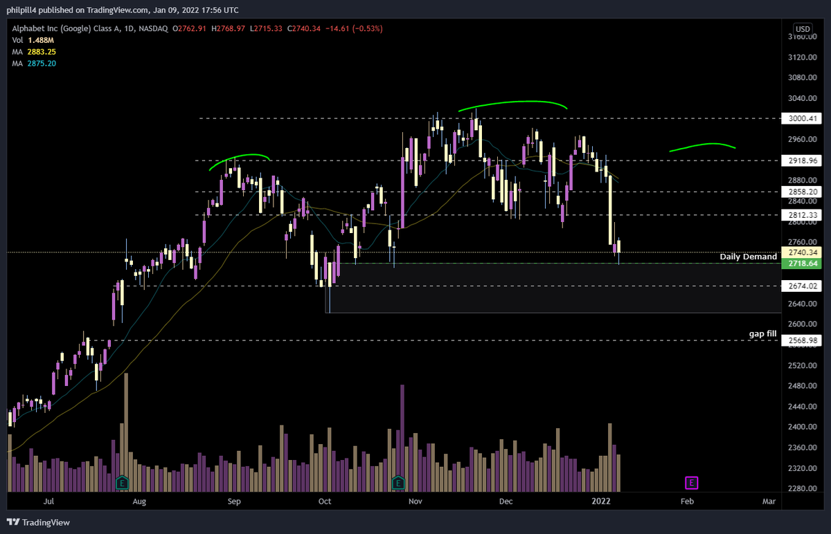Viewport: 831px width, 534px height.
Task: Click the green 2718.64 price tag
Action: click(x=801, y=264)
